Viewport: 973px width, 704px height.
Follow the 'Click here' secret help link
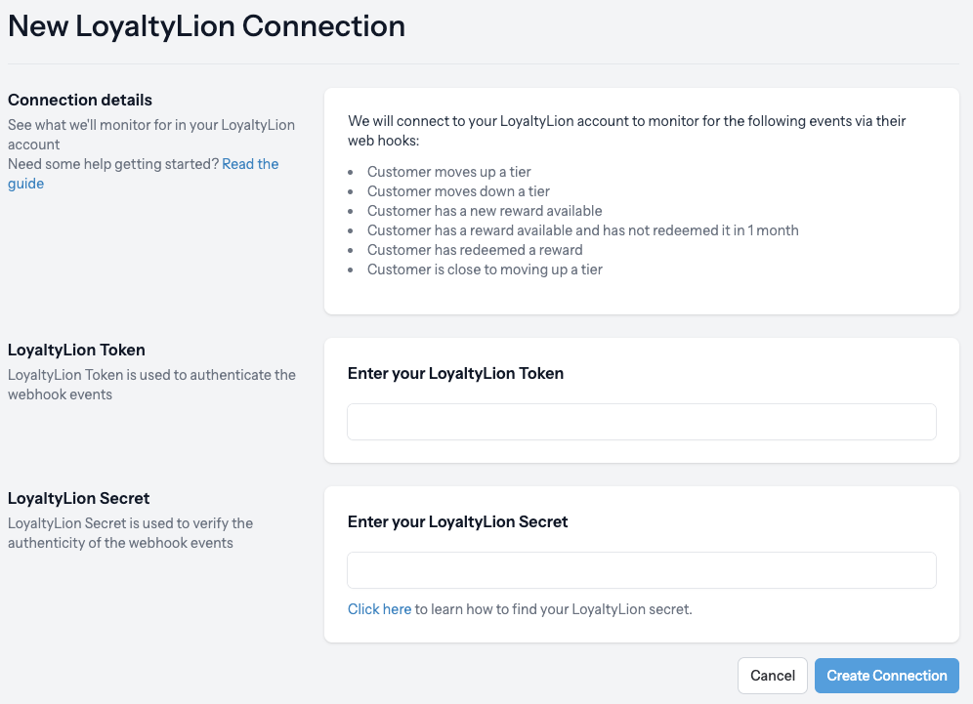379,609
